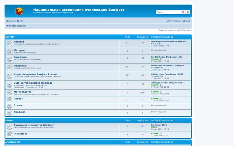Screen dimensions: 234x146
Task: View latest post icon in Облетники row
Action: (x=162, y=68)
